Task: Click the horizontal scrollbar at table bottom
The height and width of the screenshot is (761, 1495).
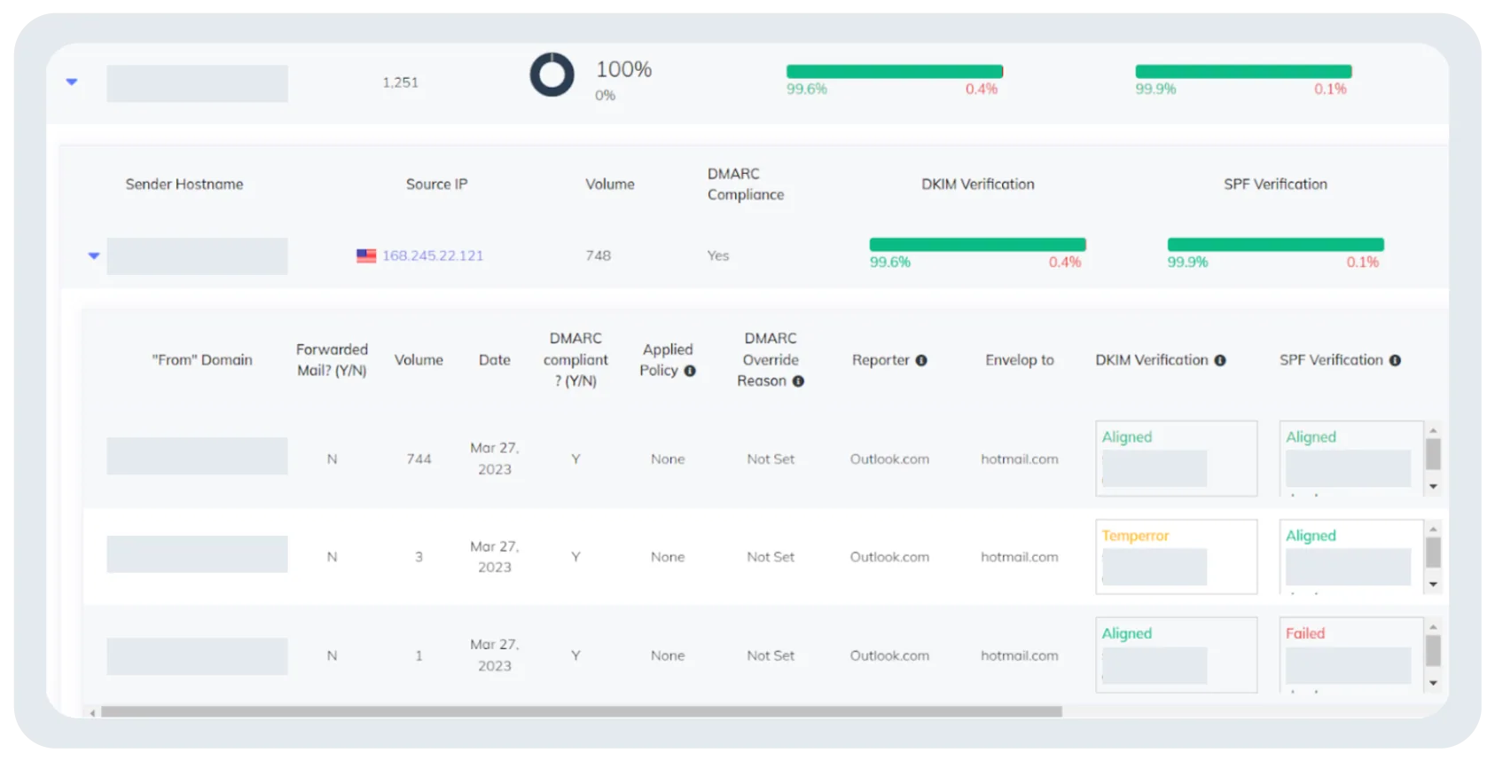Action: pyautogui.click(x=581, y=711)
